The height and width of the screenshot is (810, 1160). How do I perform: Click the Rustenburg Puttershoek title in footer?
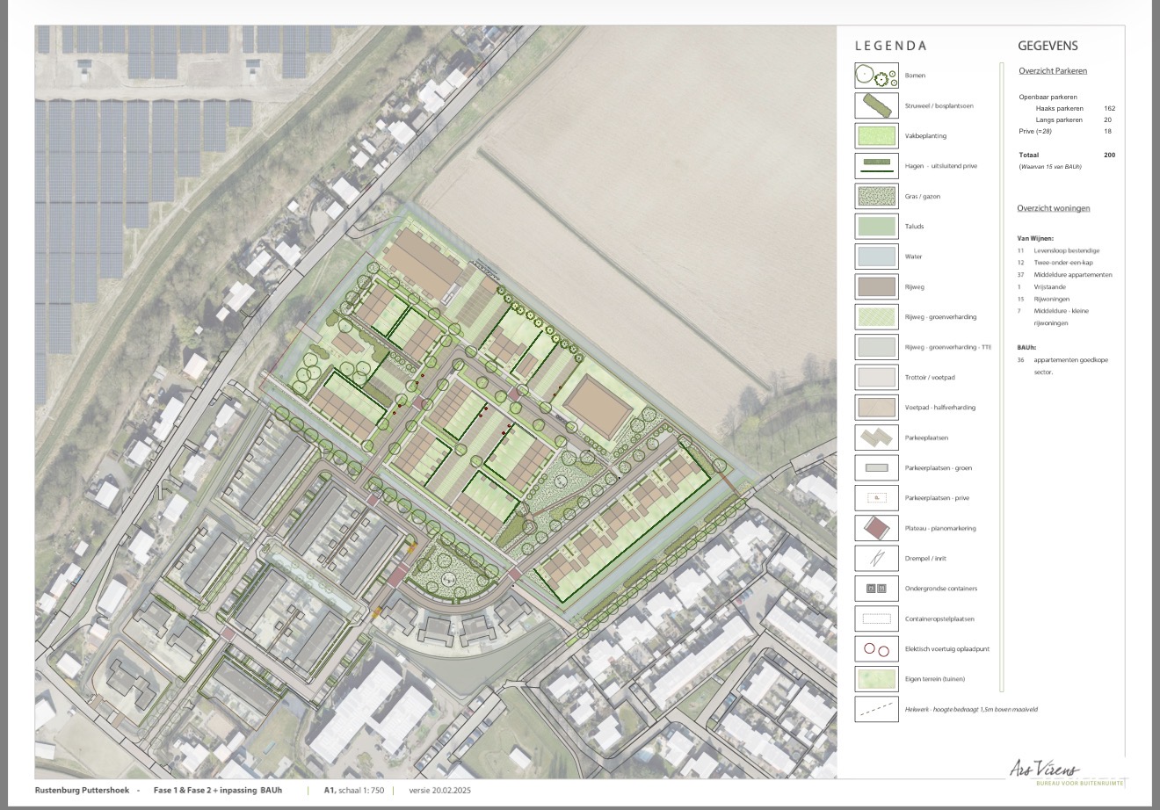coord(82,791)
